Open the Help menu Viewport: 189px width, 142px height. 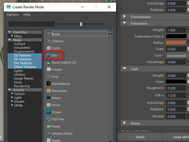pyautogui.click(x=27, y=14)
